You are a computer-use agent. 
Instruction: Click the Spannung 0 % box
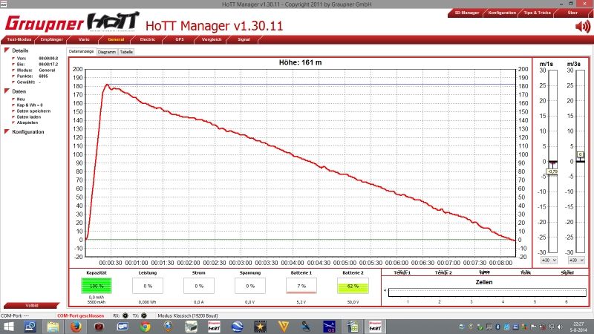[250, 286]
